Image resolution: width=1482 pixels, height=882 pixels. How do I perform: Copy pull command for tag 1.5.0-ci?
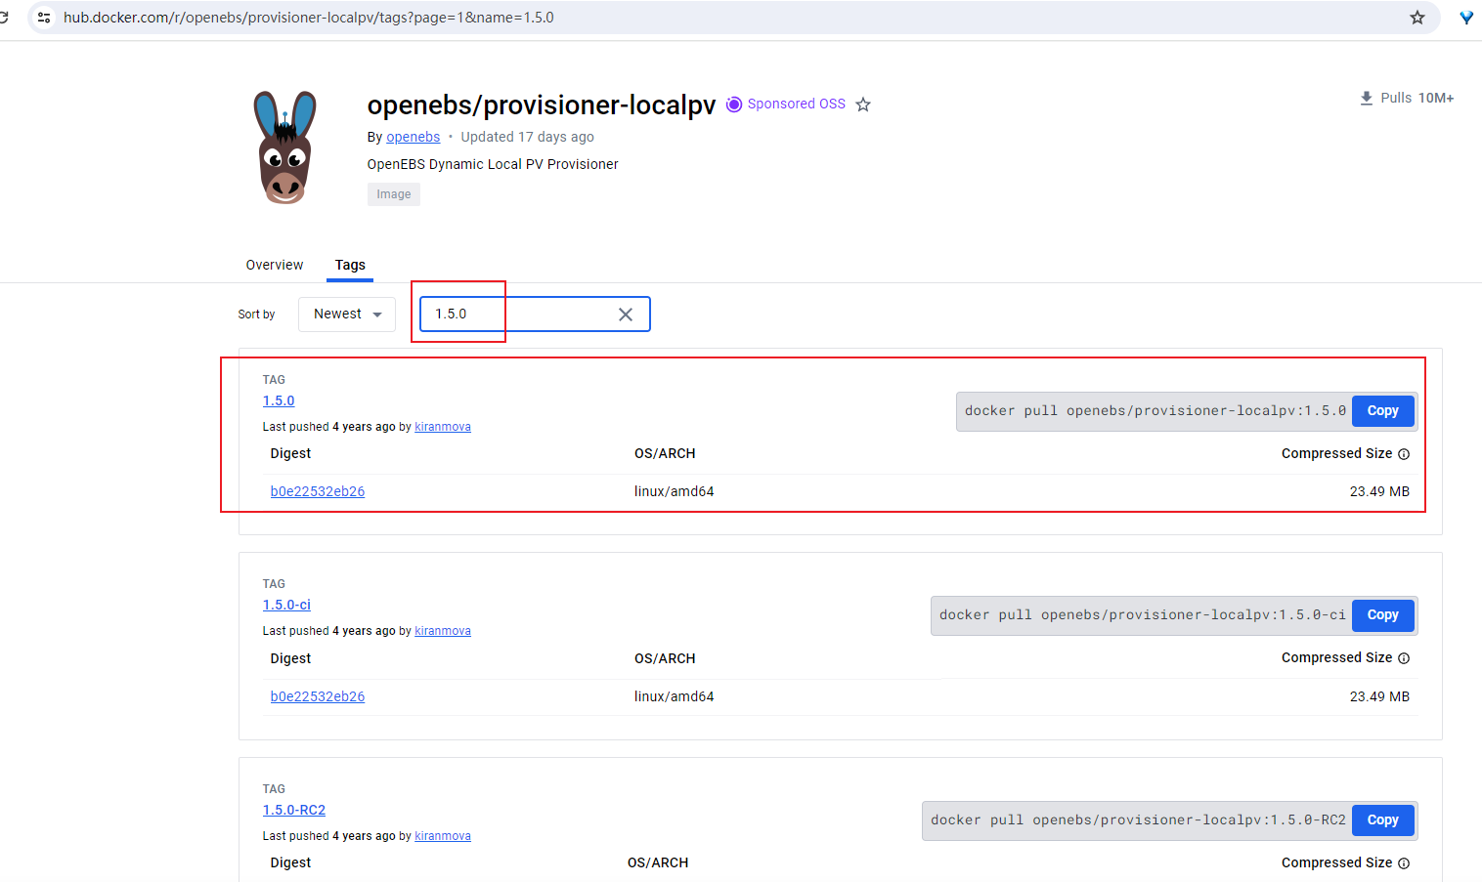[x=1382, y=615]
